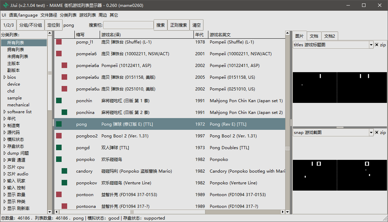Click the 搜索 button
Image resolution: width=388 pixels, height=222 pixels.
(x=161, y=25)
